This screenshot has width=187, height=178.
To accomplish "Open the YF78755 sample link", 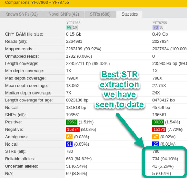I will 160,23.
